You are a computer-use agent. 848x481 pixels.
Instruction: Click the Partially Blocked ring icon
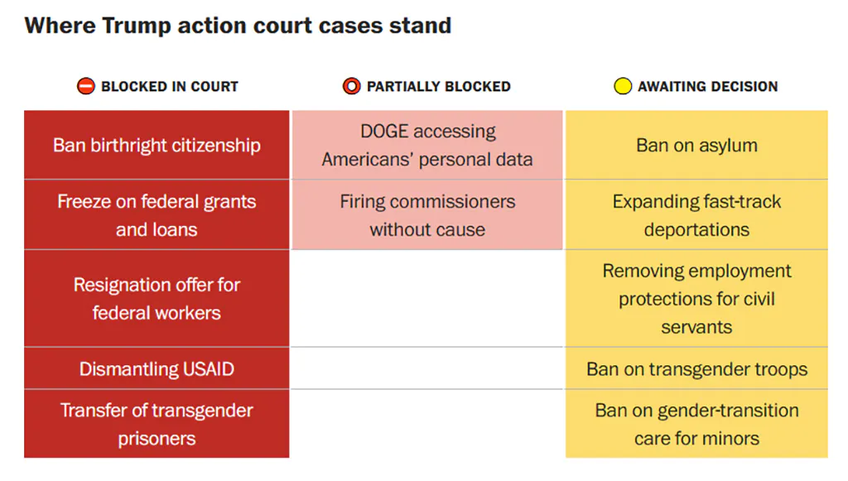(x=352, y=86)
